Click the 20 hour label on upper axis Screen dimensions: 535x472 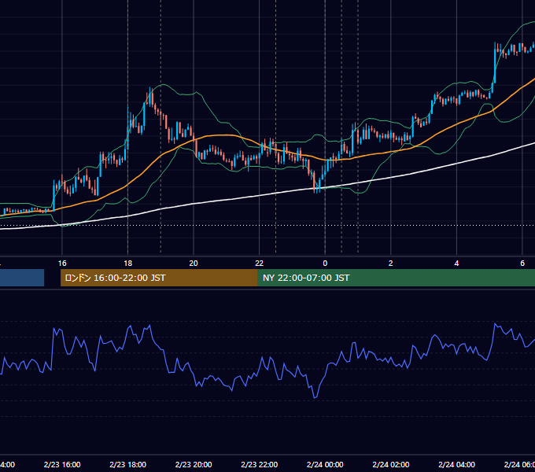click(194, 264)
